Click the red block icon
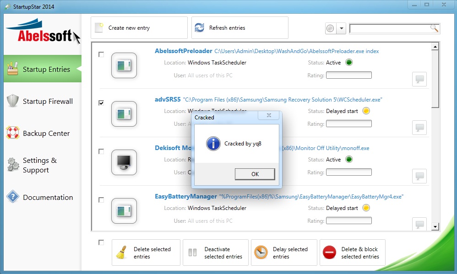 (330, 253)
